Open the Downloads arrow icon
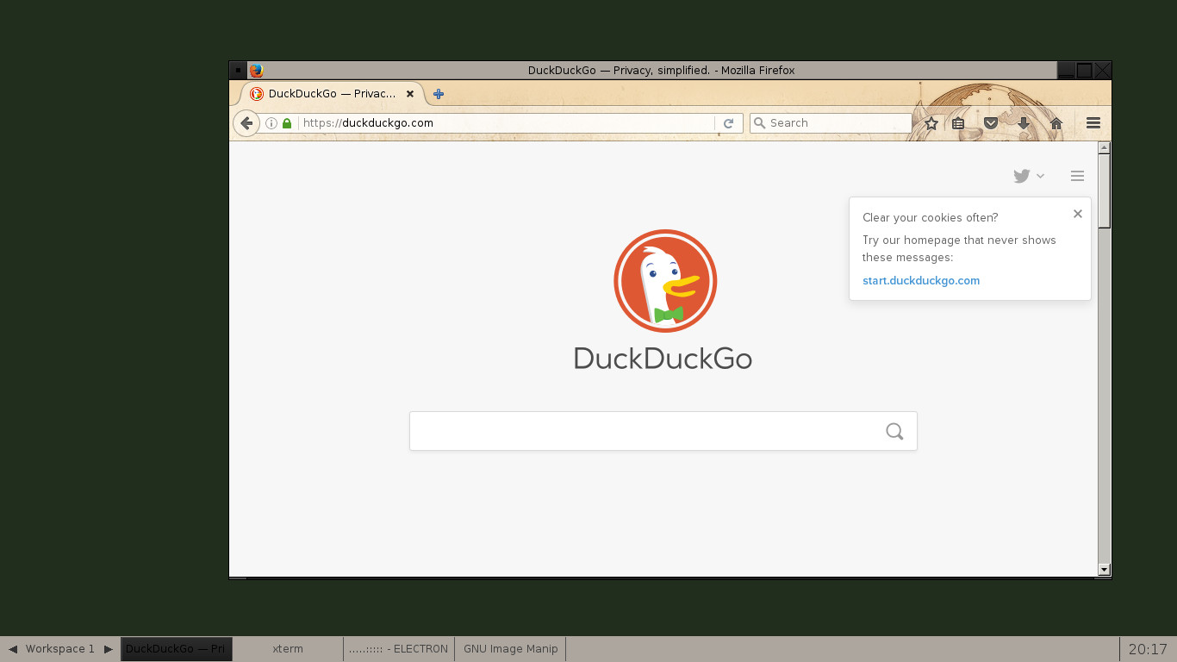The width and height of the screenshot is (1177, 662). point(1024,123)
